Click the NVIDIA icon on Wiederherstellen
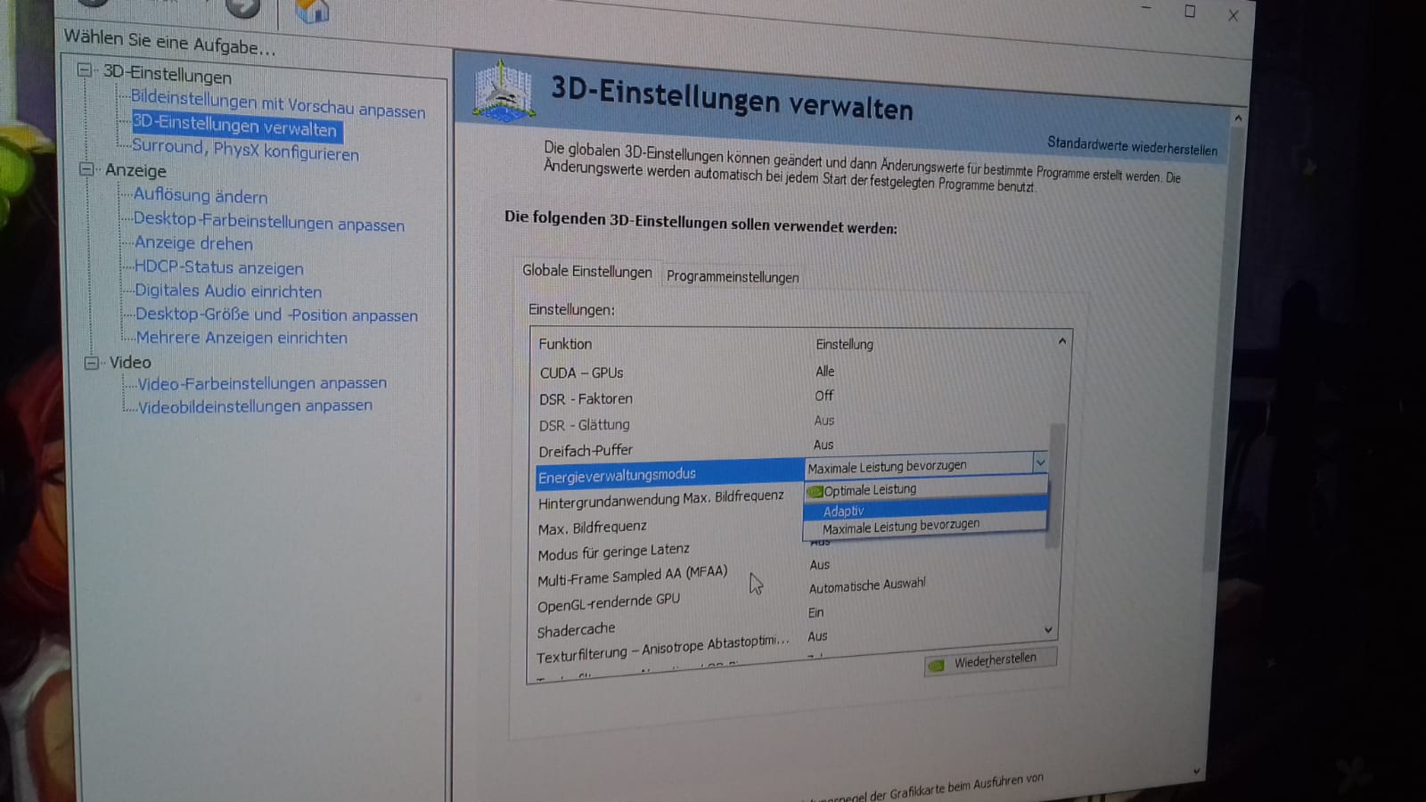The height and width of the screenshot is (802, 1426). pos(936,666)
